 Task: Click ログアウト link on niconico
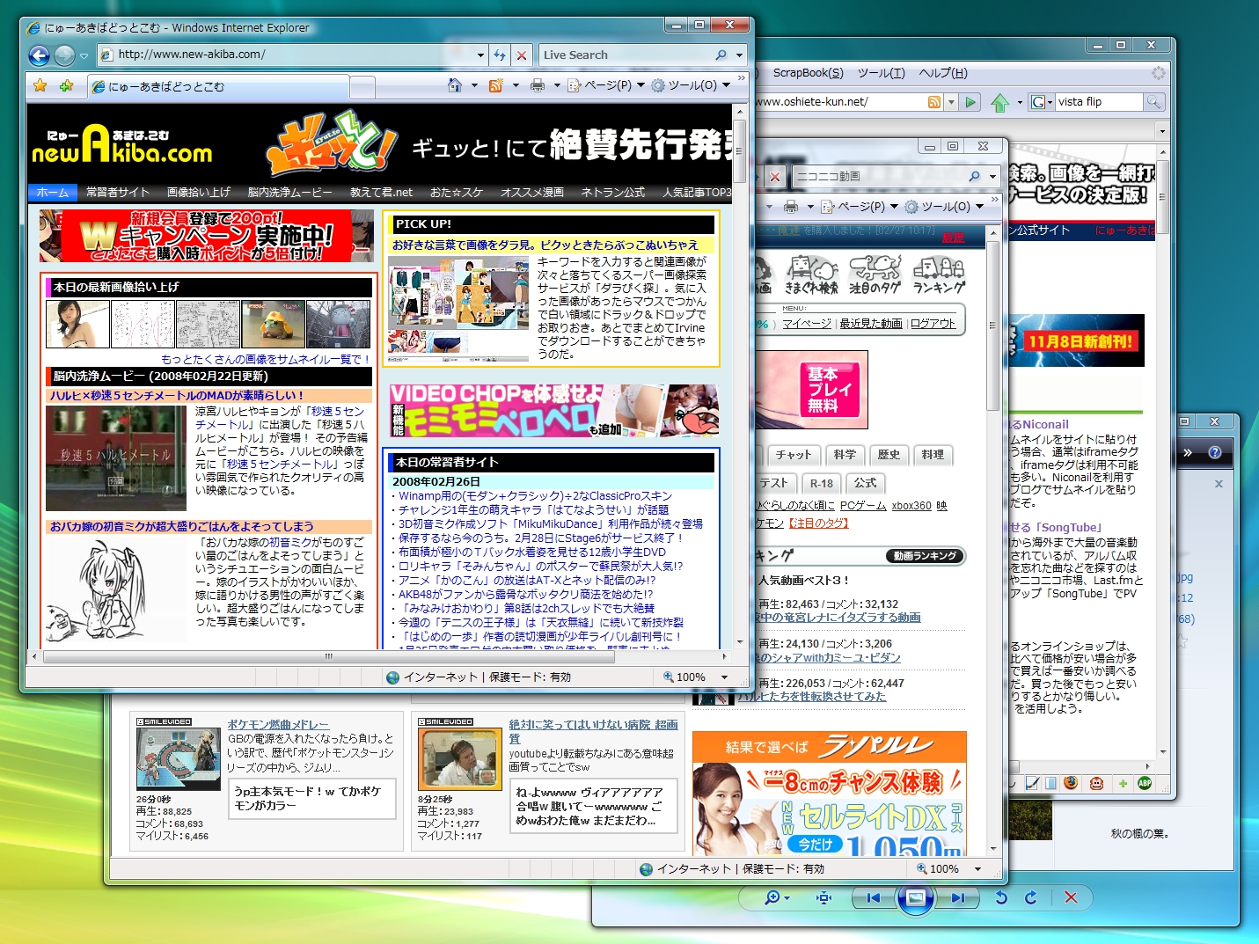click(933, 324)
